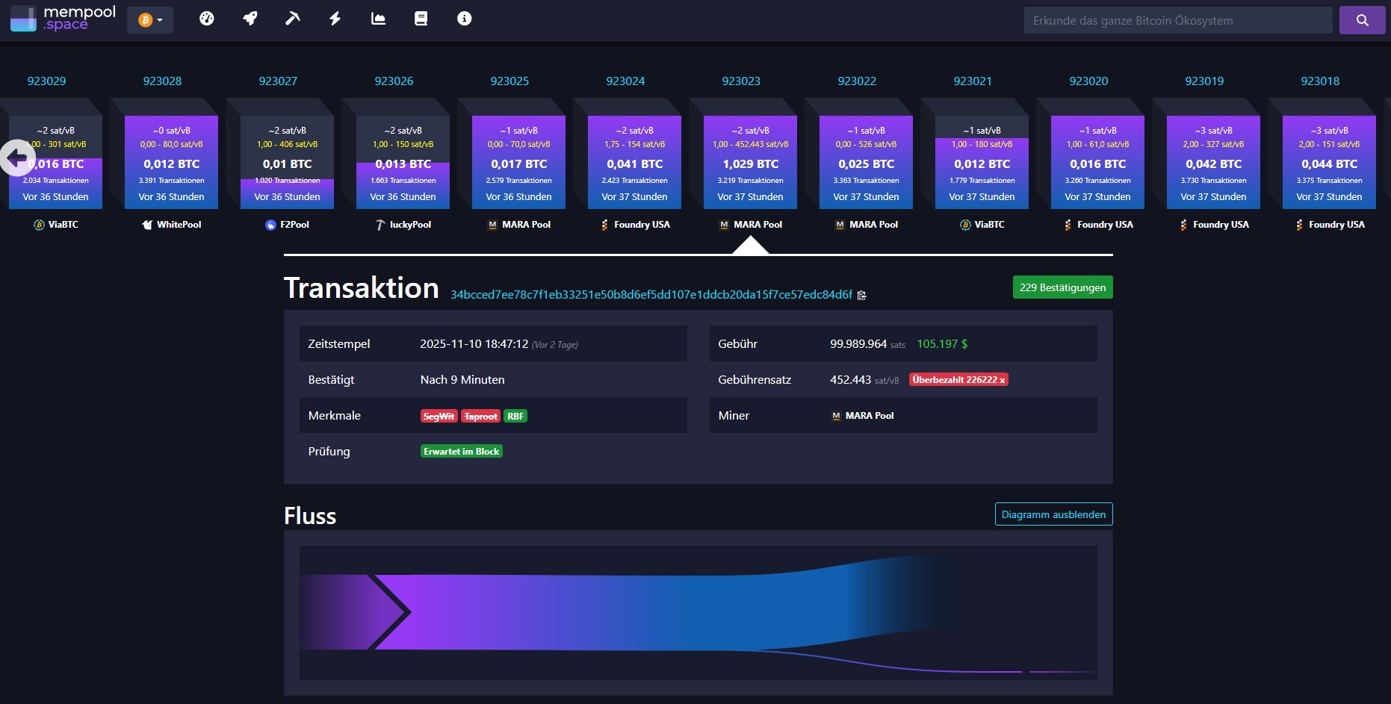Toggle Diagramm ausblenden to hide flow

[x=1053, y=514]
